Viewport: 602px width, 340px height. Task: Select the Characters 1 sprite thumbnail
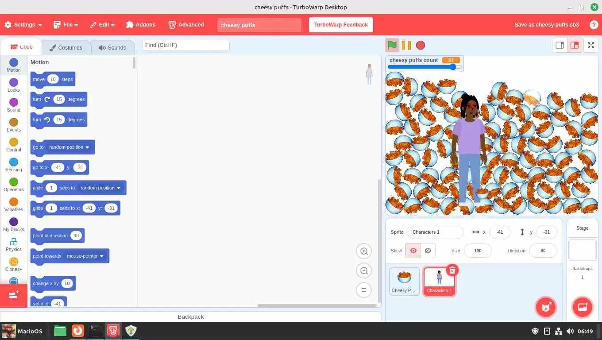(x=439, y=281)
